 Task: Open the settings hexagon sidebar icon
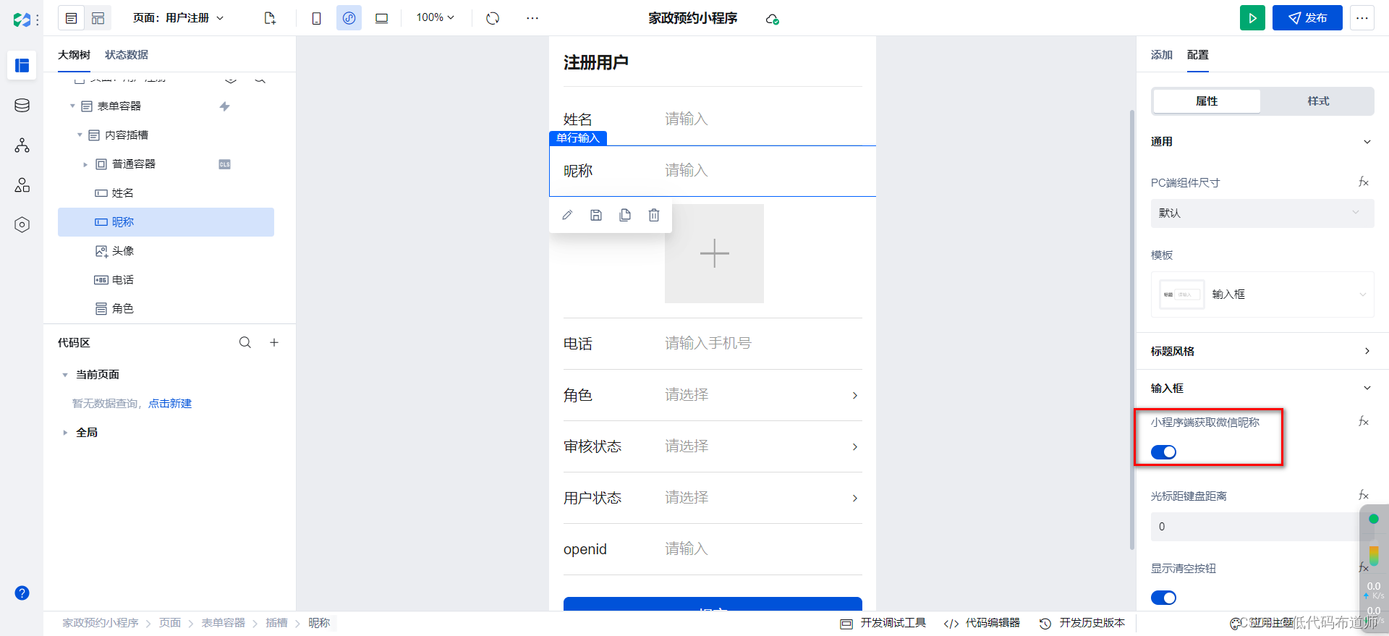[x=22, y=225]
